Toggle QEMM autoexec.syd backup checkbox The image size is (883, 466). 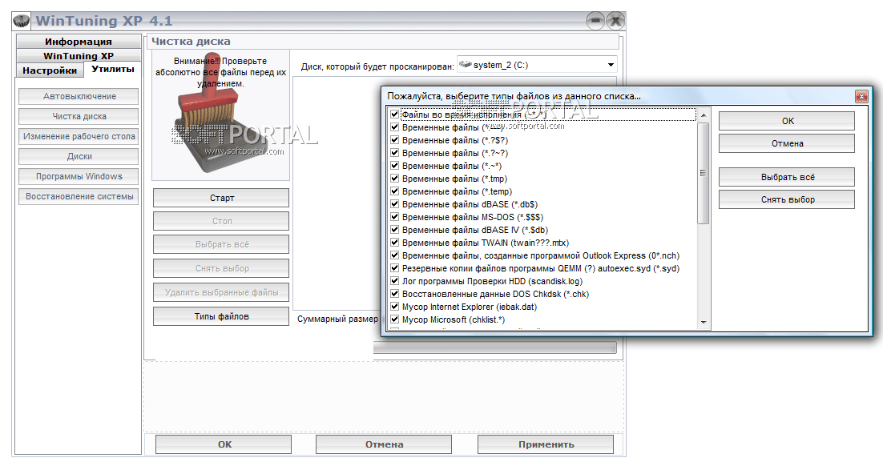point(394,268)
